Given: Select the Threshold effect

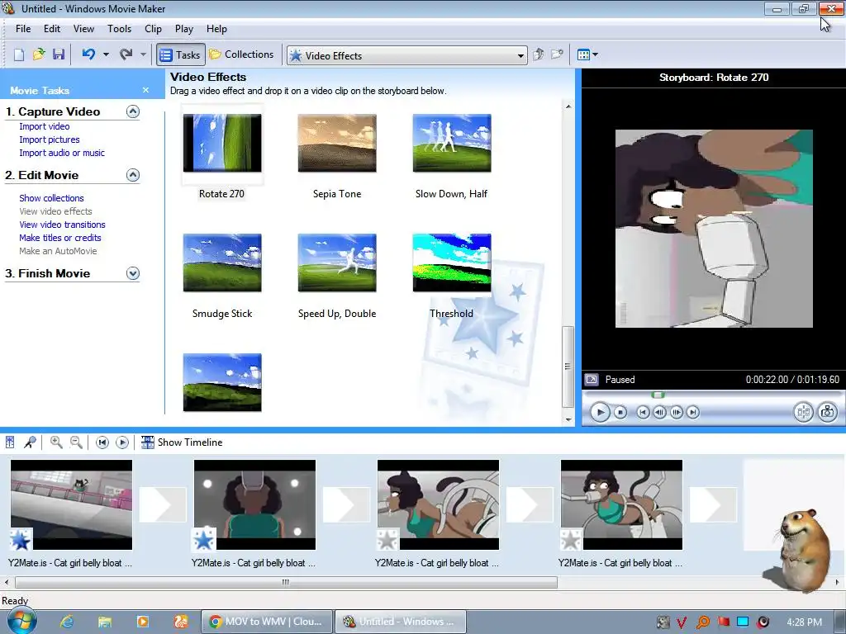Looking at the screenshot, I should coord(452,263).
